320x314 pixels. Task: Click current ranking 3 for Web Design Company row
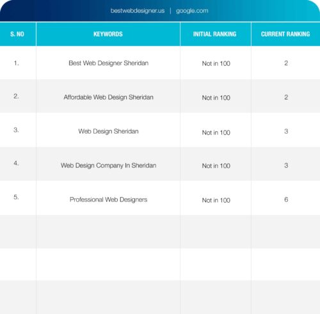286,166
